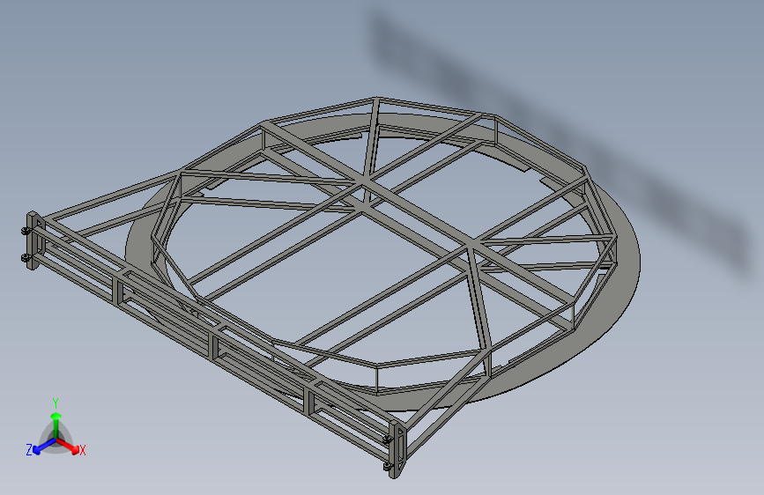Select the left end mounting bracket plate
764x495 pixels.
(33, 240)
